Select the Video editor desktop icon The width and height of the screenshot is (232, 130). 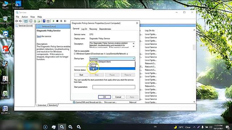coord(18,5)
